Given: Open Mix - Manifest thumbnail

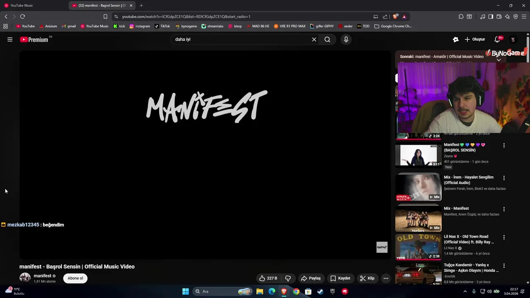Looking at the screenshot, I should click(x=418, y=218).
